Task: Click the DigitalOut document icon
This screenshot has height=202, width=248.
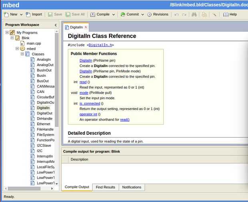Action: (32, 113)
